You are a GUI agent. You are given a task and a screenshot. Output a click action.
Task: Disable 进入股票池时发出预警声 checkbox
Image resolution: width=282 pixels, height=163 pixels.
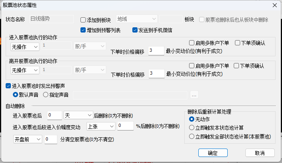click(x=8, y=86)
